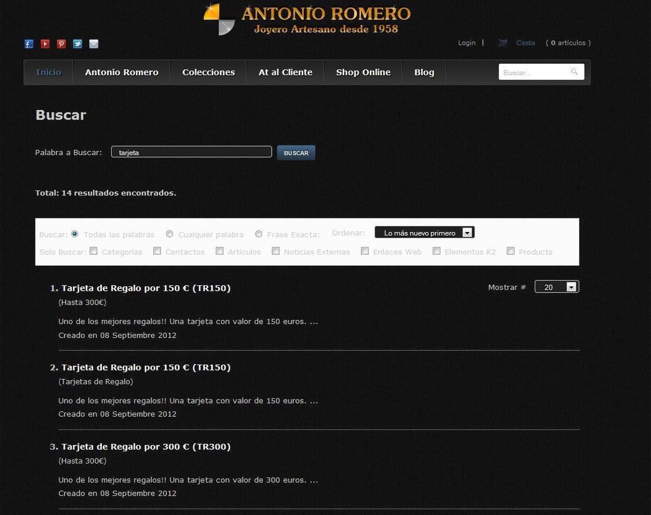Click the top Buscar... search field
This screenshot has width=651, height=515.
(x=542, y=72)
